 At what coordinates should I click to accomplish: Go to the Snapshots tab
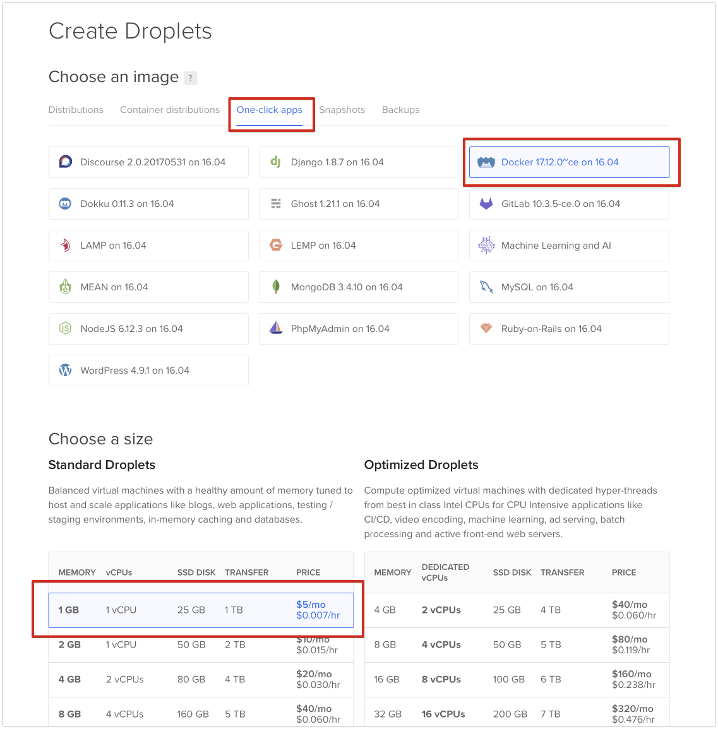tap(342, 110)
